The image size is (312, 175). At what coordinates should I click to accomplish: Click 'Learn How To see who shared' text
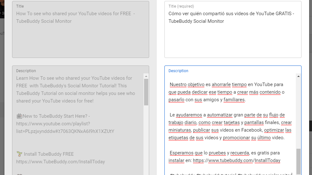coord(47,78)
